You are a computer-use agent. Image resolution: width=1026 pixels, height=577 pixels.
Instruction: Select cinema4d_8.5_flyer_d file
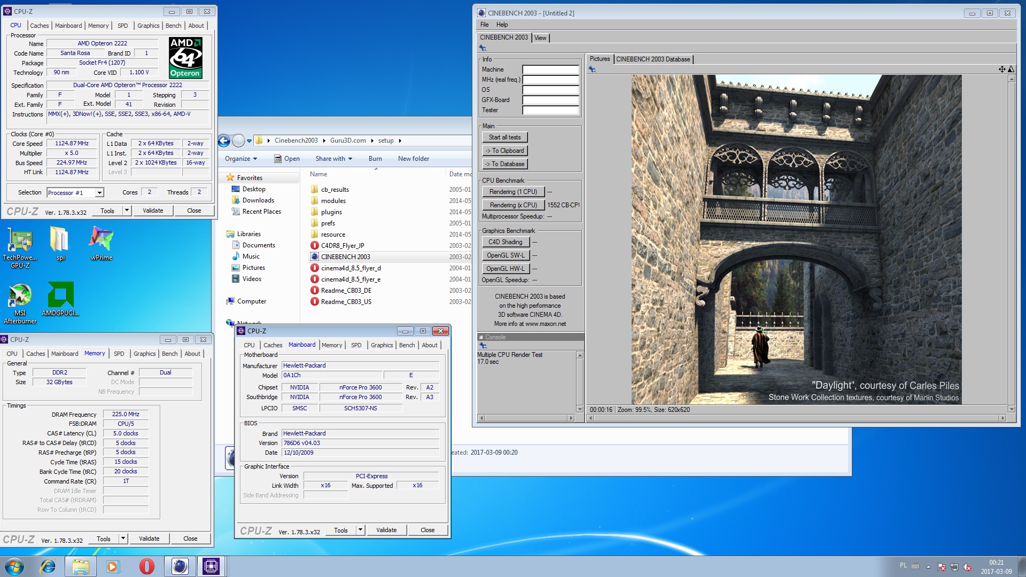[346, 268]
